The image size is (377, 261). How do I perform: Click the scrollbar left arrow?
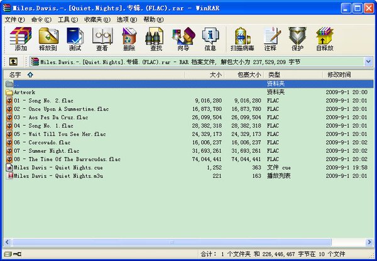pyautogui.click(x=7, y=242)
